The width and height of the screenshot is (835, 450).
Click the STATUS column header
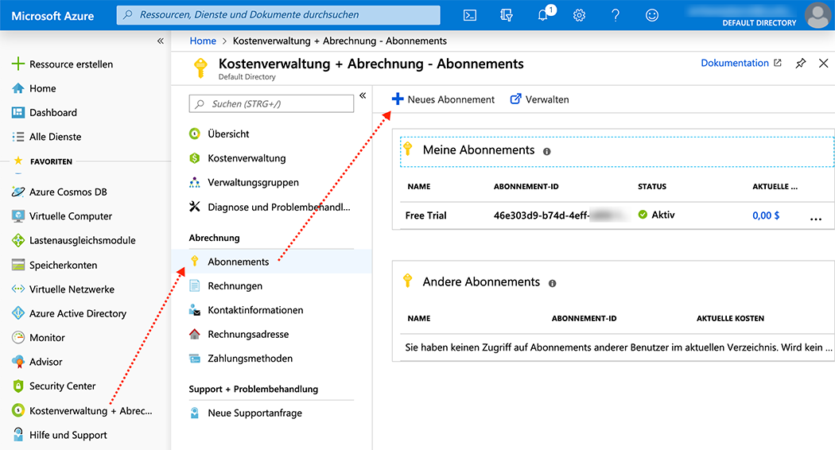tap(652, 186)
